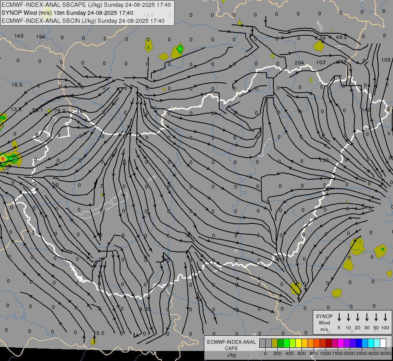Click the 30 label in the wind legend

click(x=367, y=328)
